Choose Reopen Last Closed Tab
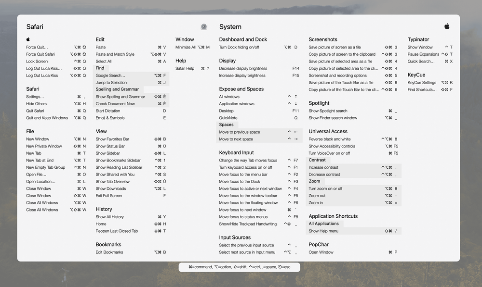 coord(131,231)
